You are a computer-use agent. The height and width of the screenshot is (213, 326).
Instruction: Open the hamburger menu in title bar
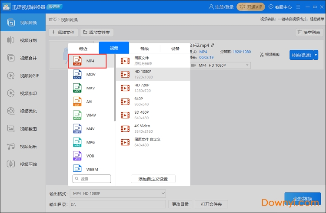(x=298, y=7)
